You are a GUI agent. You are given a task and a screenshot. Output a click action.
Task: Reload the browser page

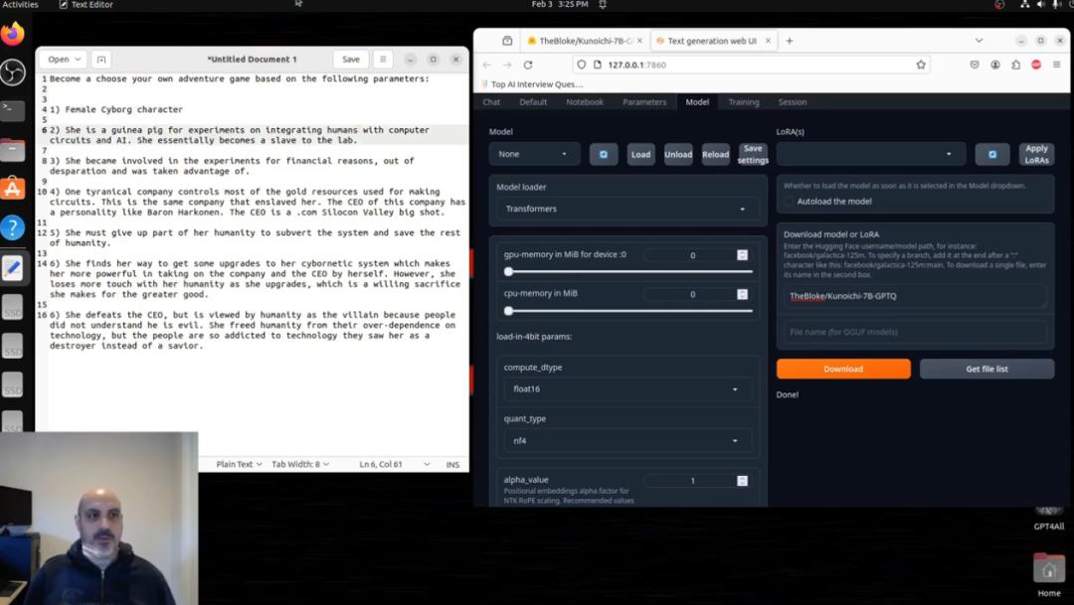pos(528,65)
